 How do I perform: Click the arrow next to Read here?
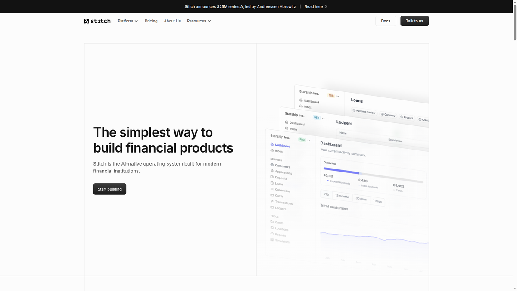coord(326,7)
